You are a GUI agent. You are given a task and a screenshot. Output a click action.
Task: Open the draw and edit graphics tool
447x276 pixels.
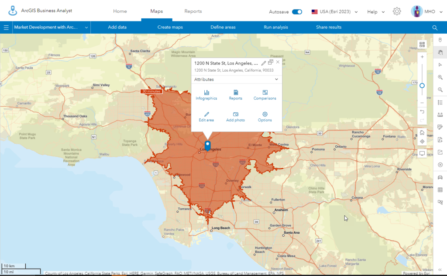(x=440, y=127)
